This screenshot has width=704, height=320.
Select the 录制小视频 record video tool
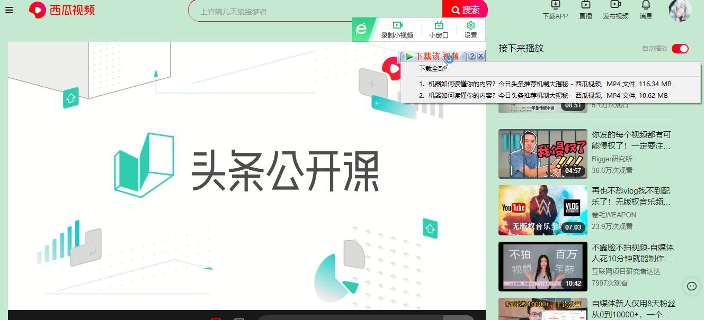[397, 29]
